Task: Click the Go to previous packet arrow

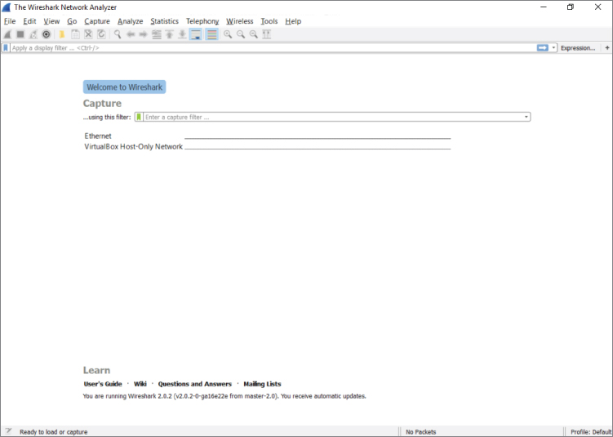Action: click(x=131, y=34)
